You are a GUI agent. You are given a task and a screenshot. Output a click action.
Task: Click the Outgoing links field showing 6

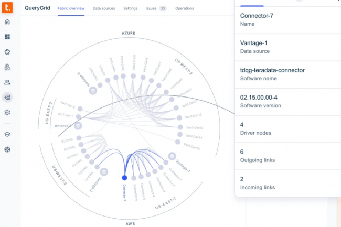287,156
